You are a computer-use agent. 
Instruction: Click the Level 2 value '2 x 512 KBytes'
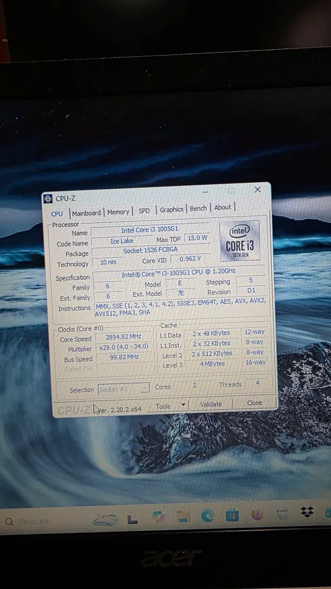[212, 353]
